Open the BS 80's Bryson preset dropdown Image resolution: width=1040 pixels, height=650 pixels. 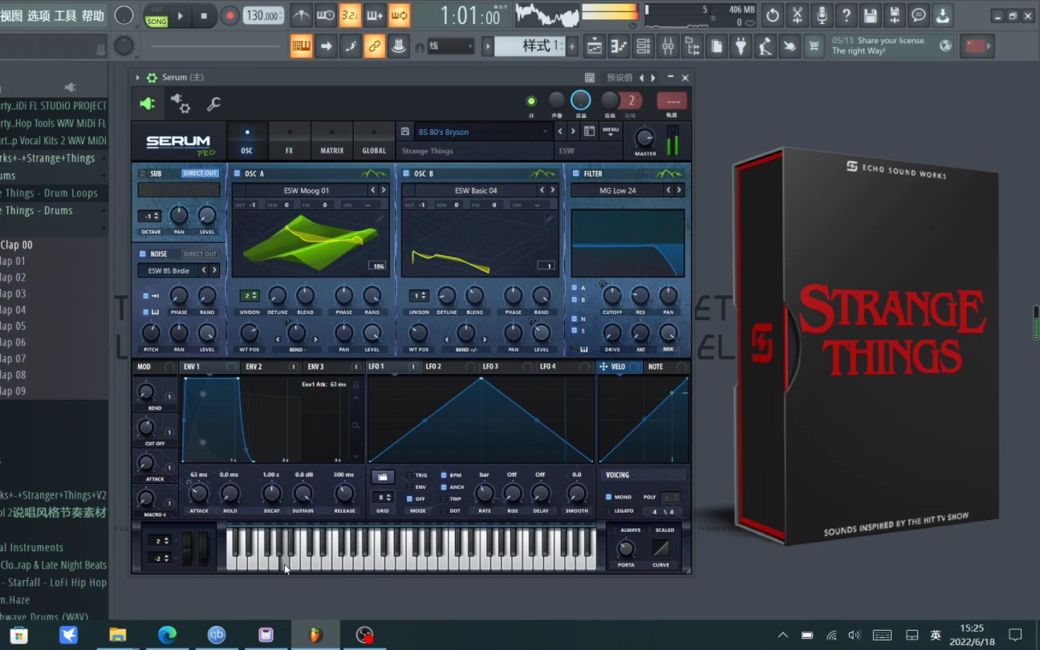[x=483, y=132]
